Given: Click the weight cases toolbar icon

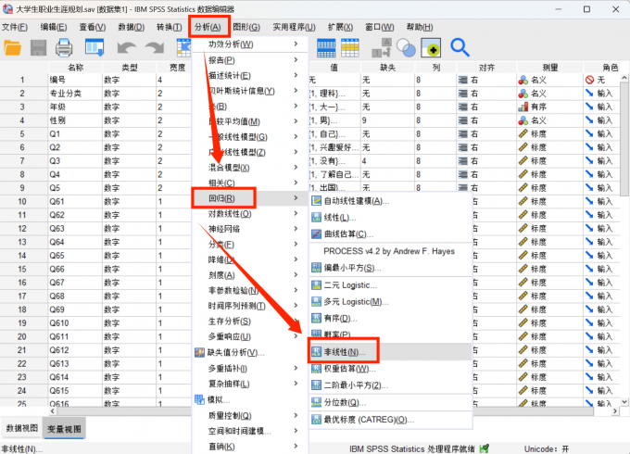Looking at the screenshot, I should pos(382,48).
